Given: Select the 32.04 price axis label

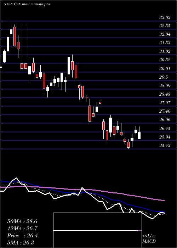Looking at the screenshot, I should coord(165,34).
